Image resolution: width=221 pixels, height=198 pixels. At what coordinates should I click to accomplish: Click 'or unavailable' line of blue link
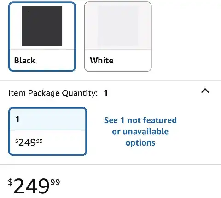140,131
